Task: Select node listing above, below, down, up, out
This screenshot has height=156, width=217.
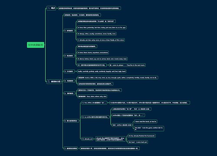Action: [x=102, y=59]
